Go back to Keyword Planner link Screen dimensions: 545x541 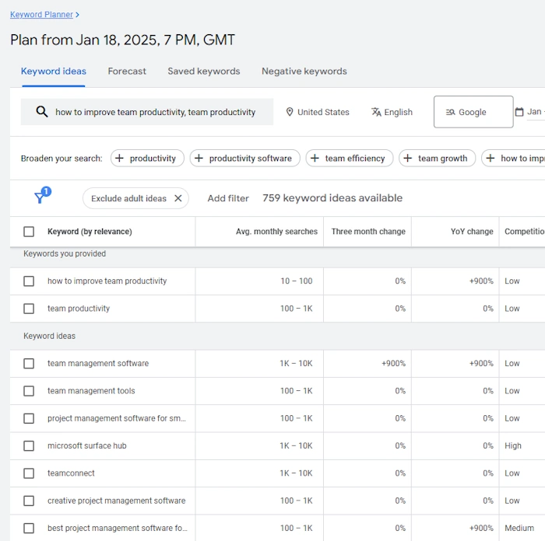(x=41, y=15)
